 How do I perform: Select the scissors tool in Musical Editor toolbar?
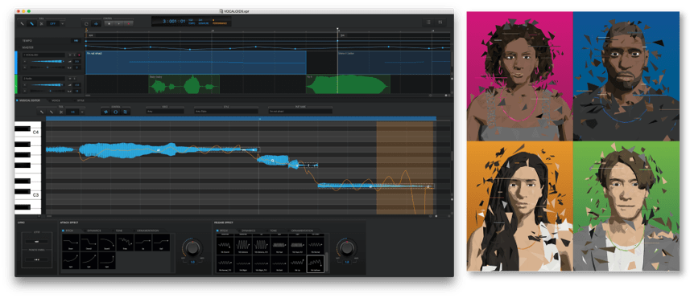(x=61, y=112)
